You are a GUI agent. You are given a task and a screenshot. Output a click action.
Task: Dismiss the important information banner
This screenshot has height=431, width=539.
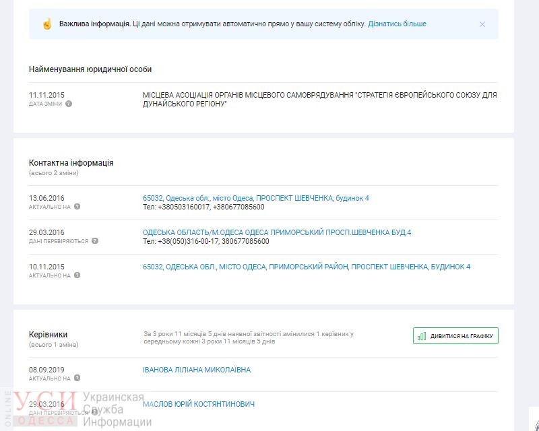click(x=482, y=24)
